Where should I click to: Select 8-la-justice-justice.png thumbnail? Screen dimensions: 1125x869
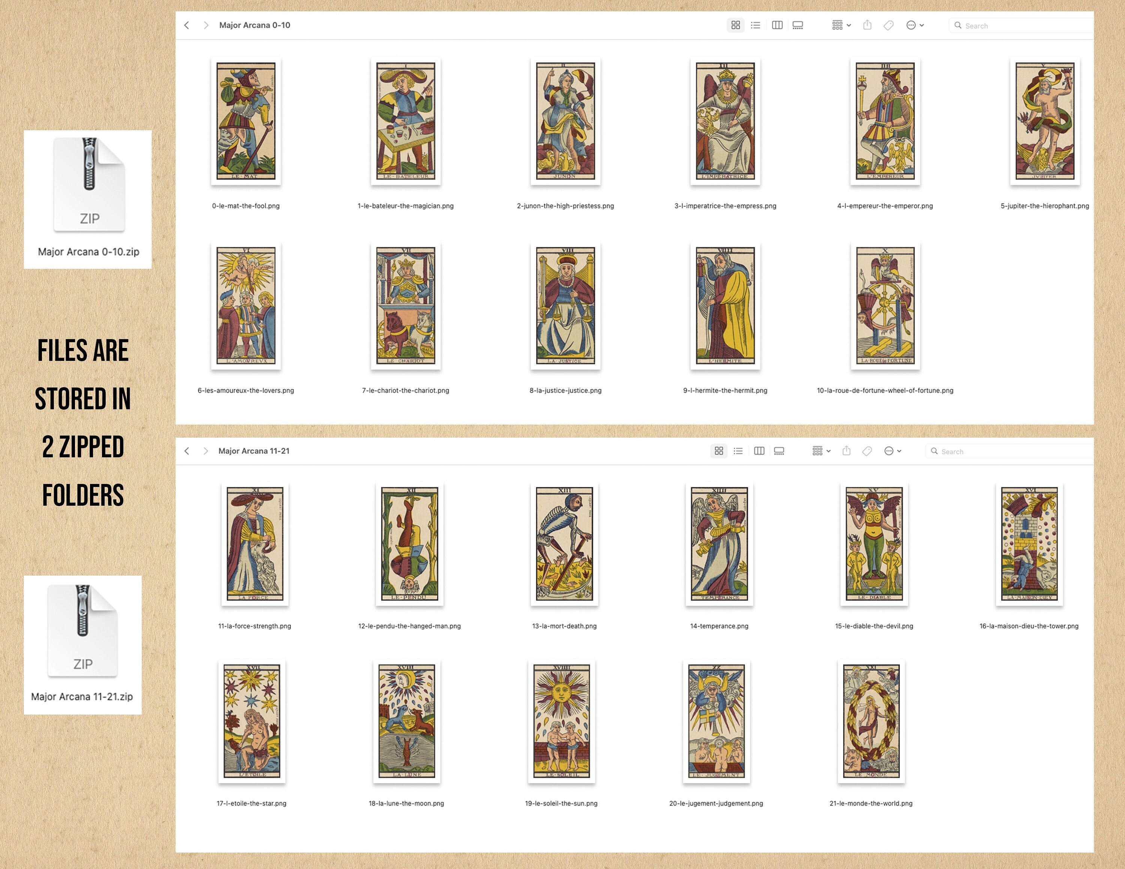tap(565, 306)
